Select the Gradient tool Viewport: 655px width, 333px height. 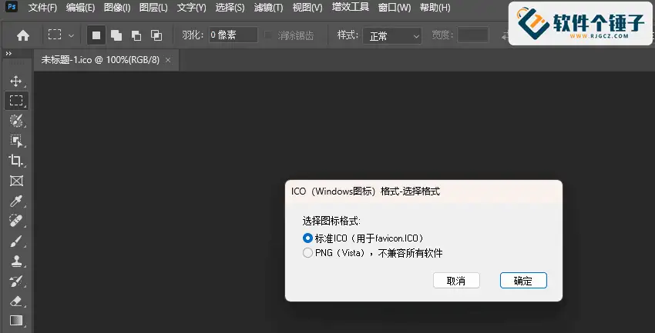(16, 321)
